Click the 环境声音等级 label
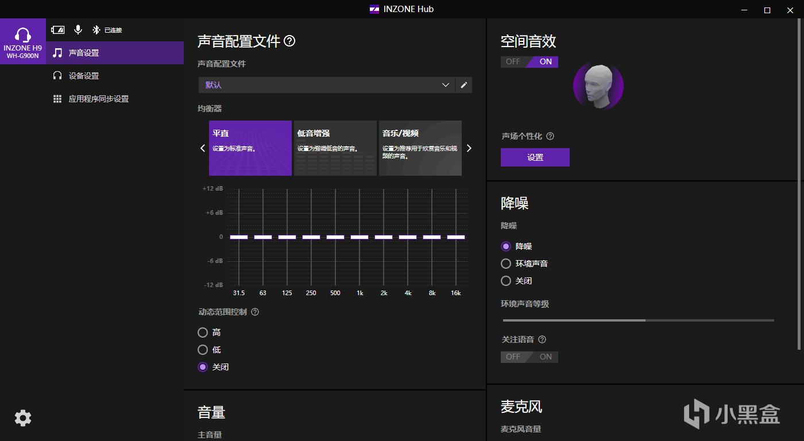804x441 pixels. point(525,304)
